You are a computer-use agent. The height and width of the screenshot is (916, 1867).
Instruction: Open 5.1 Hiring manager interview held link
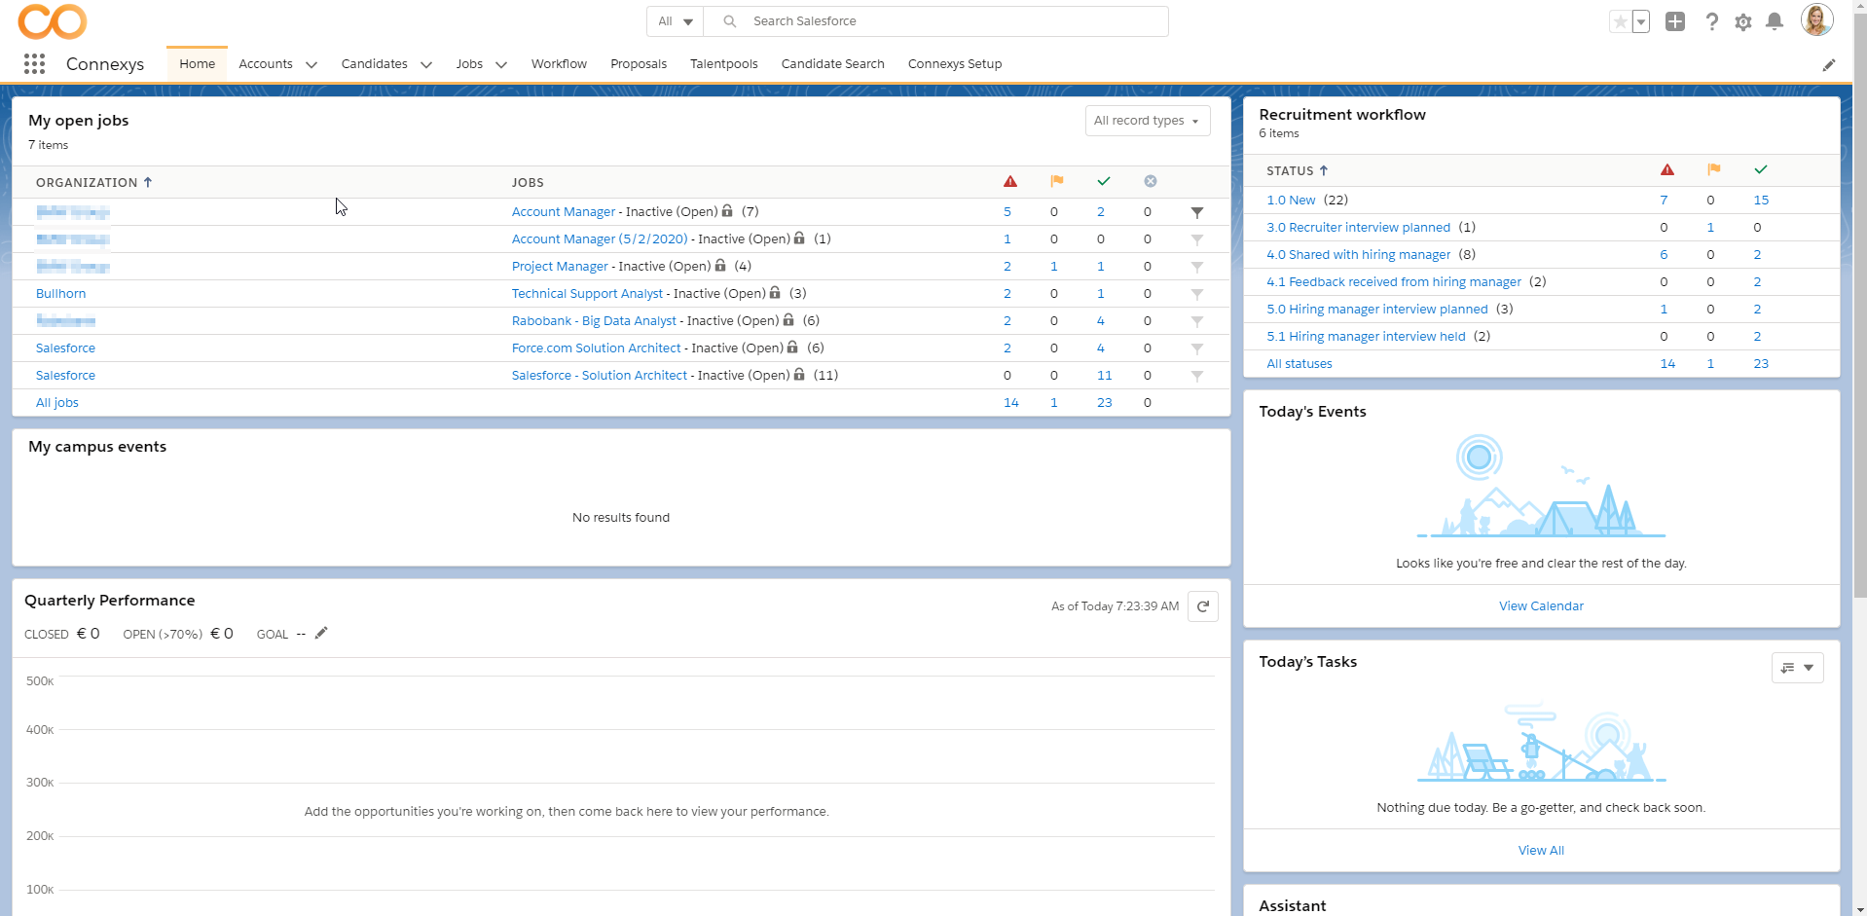(1366, 337)
